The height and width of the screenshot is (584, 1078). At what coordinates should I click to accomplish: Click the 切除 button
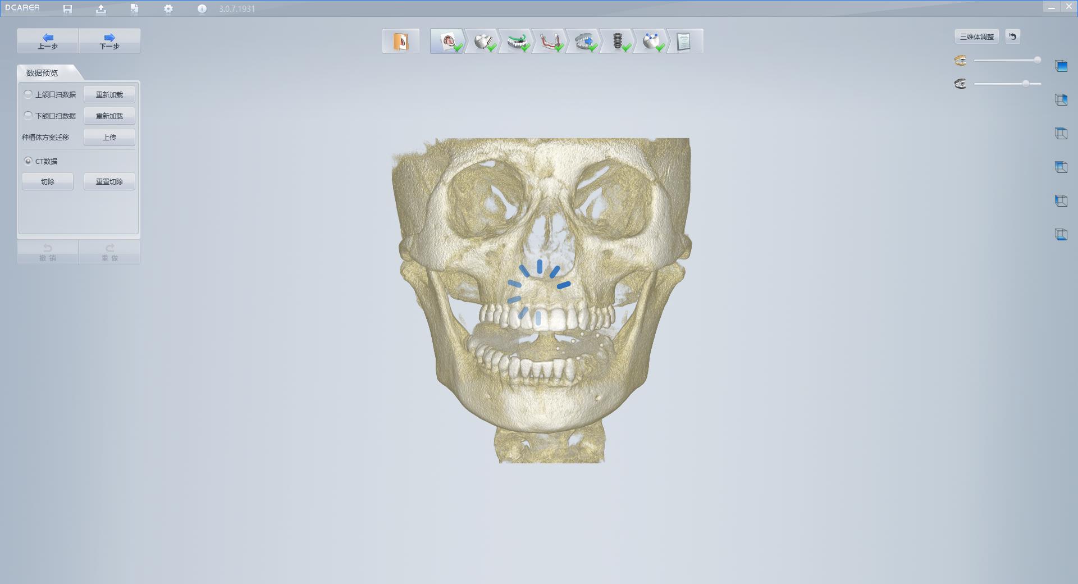click(48, 181)
